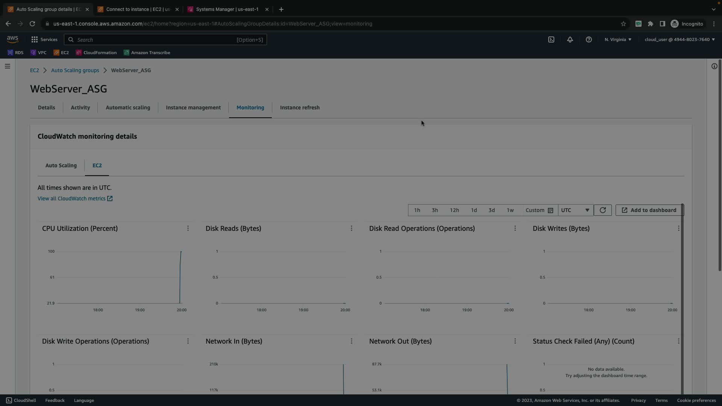Screen dimensions: 722x406
Task: Refresh the CloudWatch graphs
Action: click(602, 210)
